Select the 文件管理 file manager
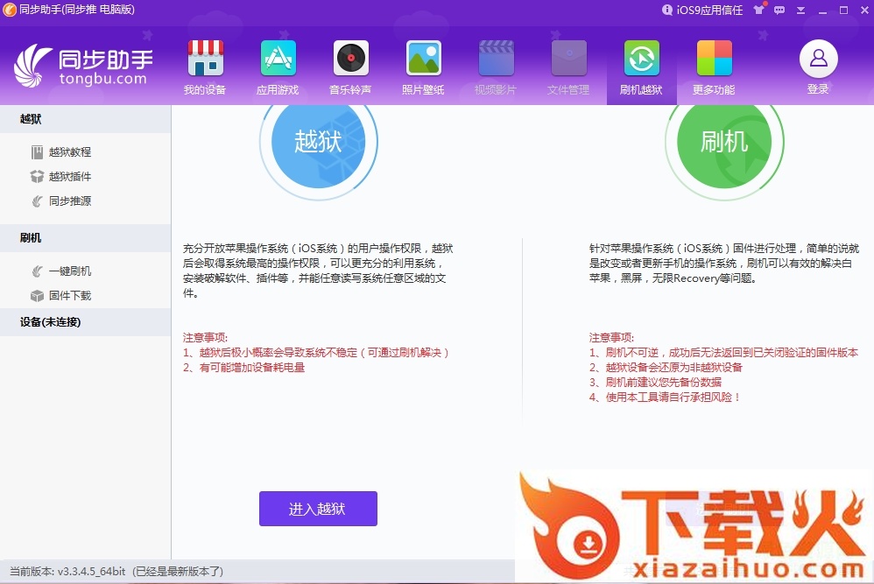 (x=568, y=67)
